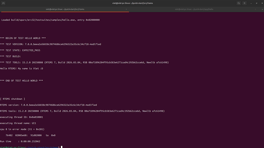The width and height of the screenshot is (264, 148).
Task: Switch to the ~/quick-start/app/hello tab
Action: [x=194, y=9]
